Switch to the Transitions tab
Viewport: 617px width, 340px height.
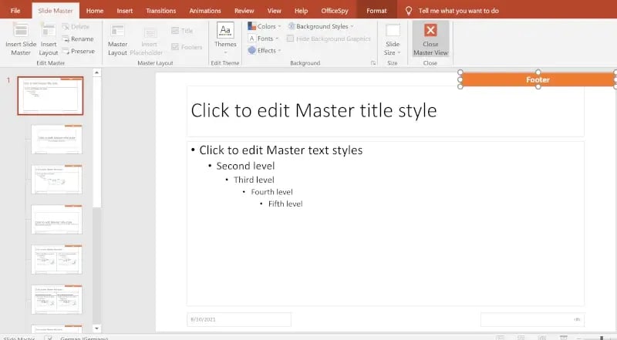(x=161, y=11)
